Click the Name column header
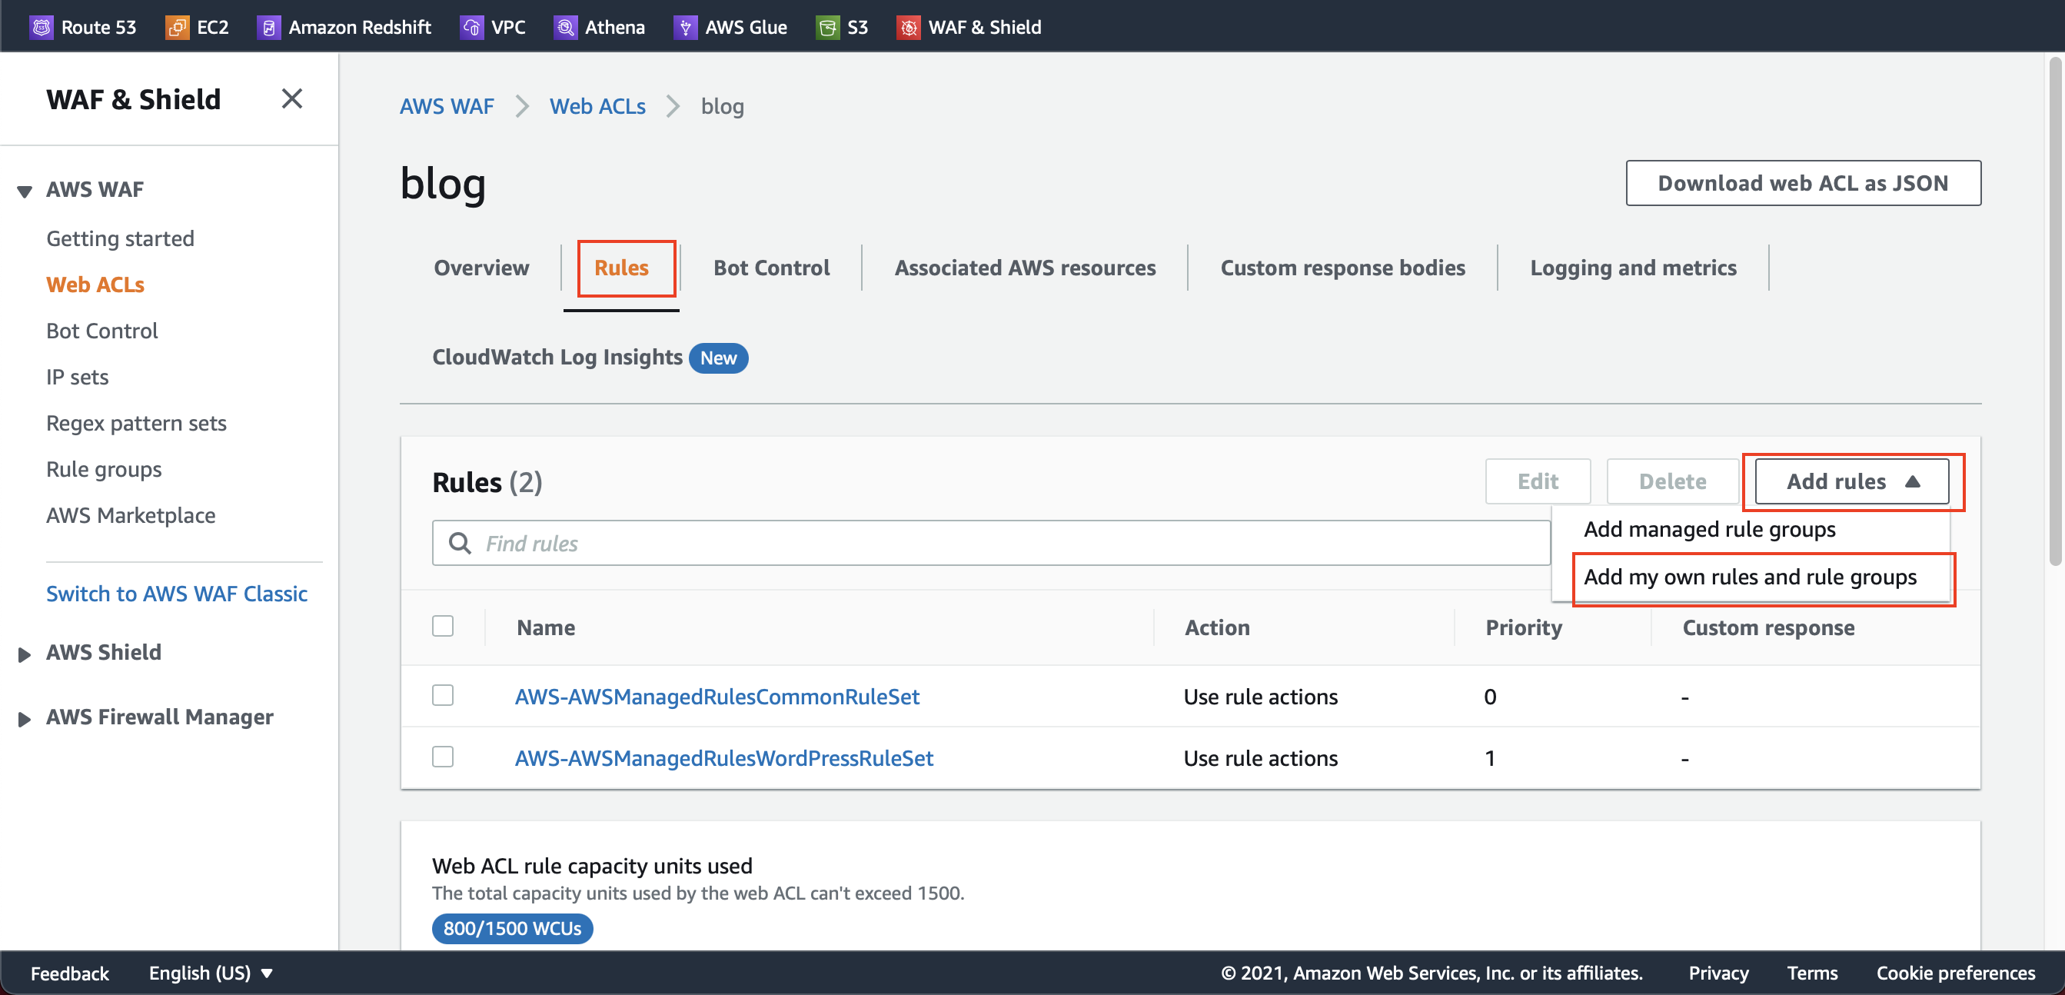2065x995 pixels. coord(546,627)
